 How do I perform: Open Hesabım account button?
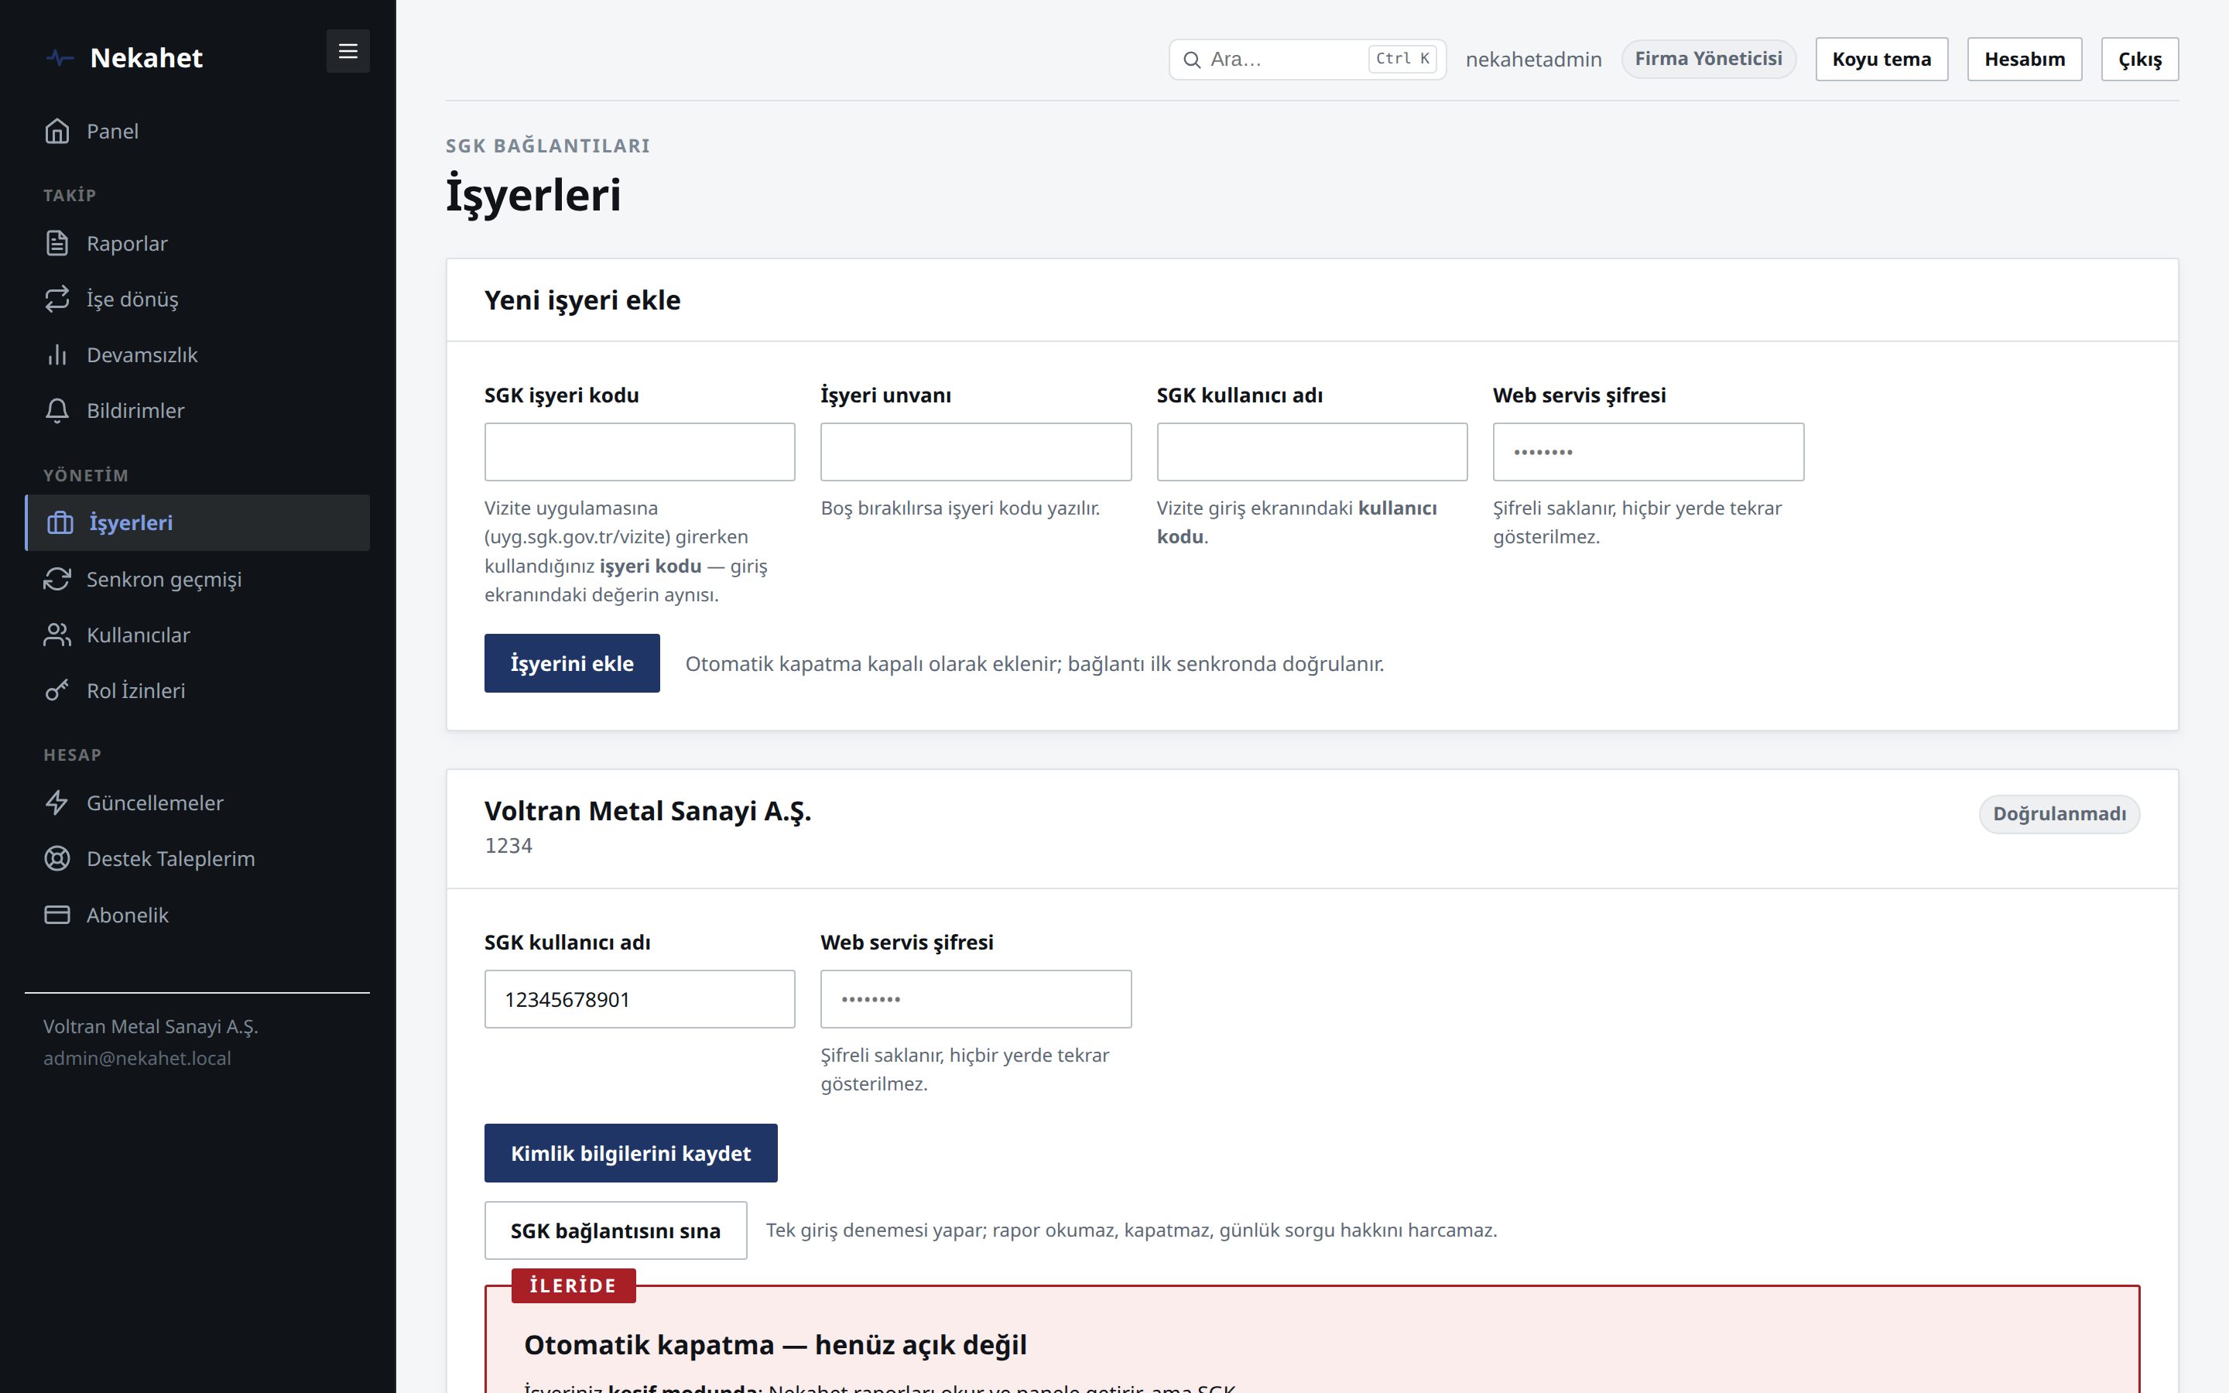pos(2024,59)
